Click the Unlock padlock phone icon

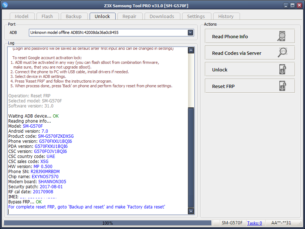tap(283, 69)
